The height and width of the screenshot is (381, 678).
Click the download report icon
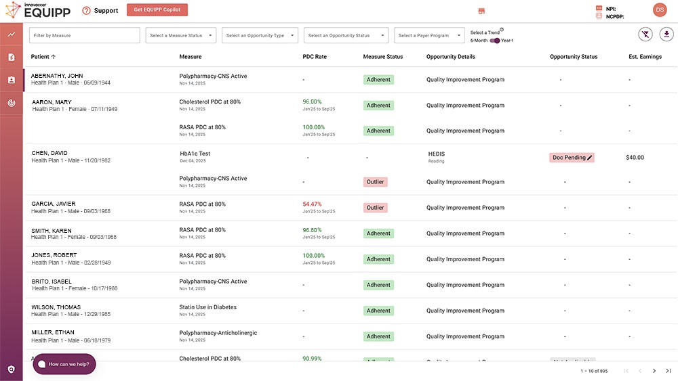click(x=668, y=35)
